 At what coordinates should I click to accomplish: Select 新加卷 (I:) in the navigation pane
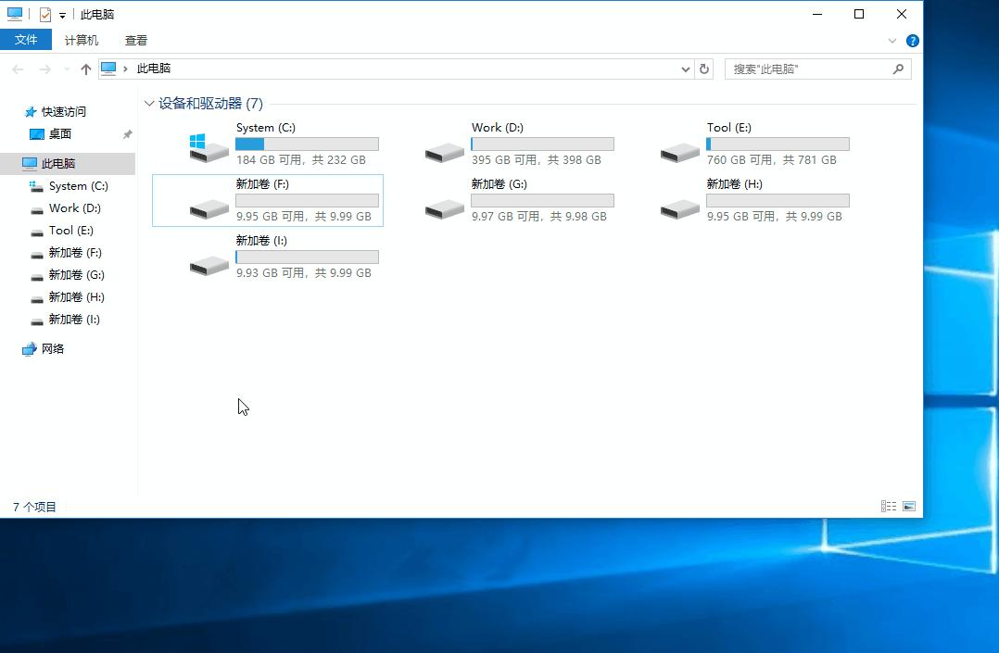74,320
